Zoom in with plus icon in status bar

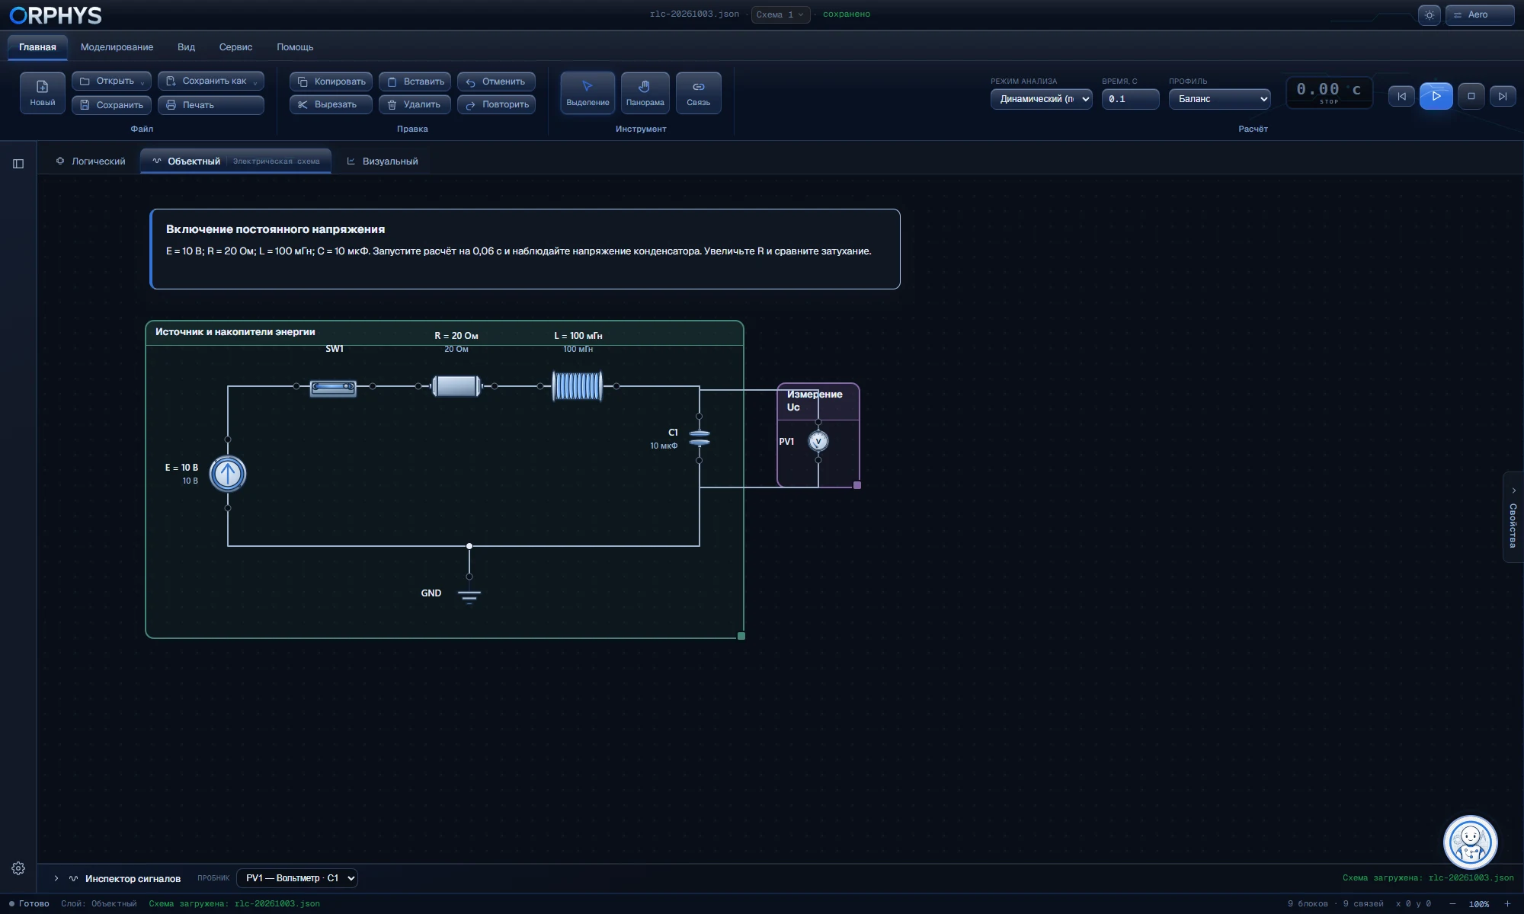(x=1506, y=904)
